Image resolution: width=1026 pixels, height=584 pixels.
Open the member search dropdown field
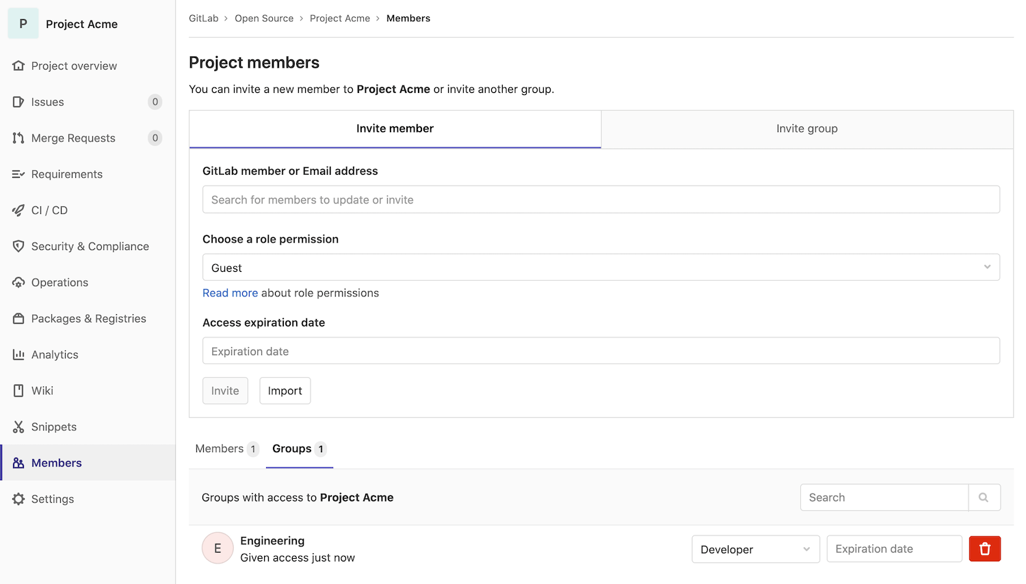(601, 199)
